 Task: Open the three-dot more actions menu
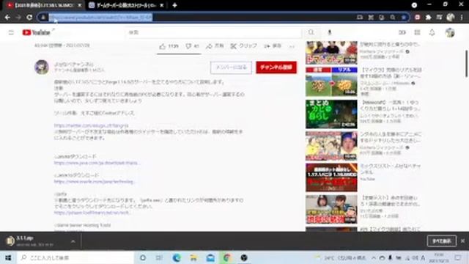pyautogui.click(x=292, y=46)
